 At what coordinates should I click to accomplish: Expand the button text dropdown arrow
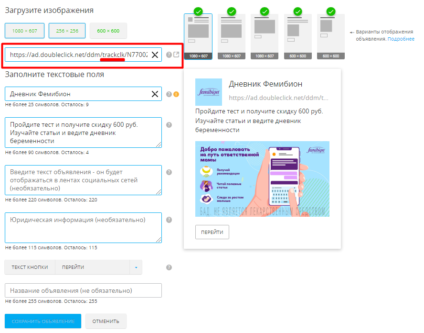click(x=136, y=267)
